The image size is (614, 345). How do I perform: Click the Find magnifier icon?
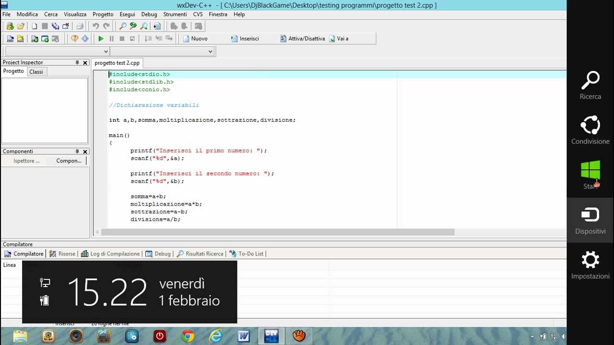click(123, 26)
